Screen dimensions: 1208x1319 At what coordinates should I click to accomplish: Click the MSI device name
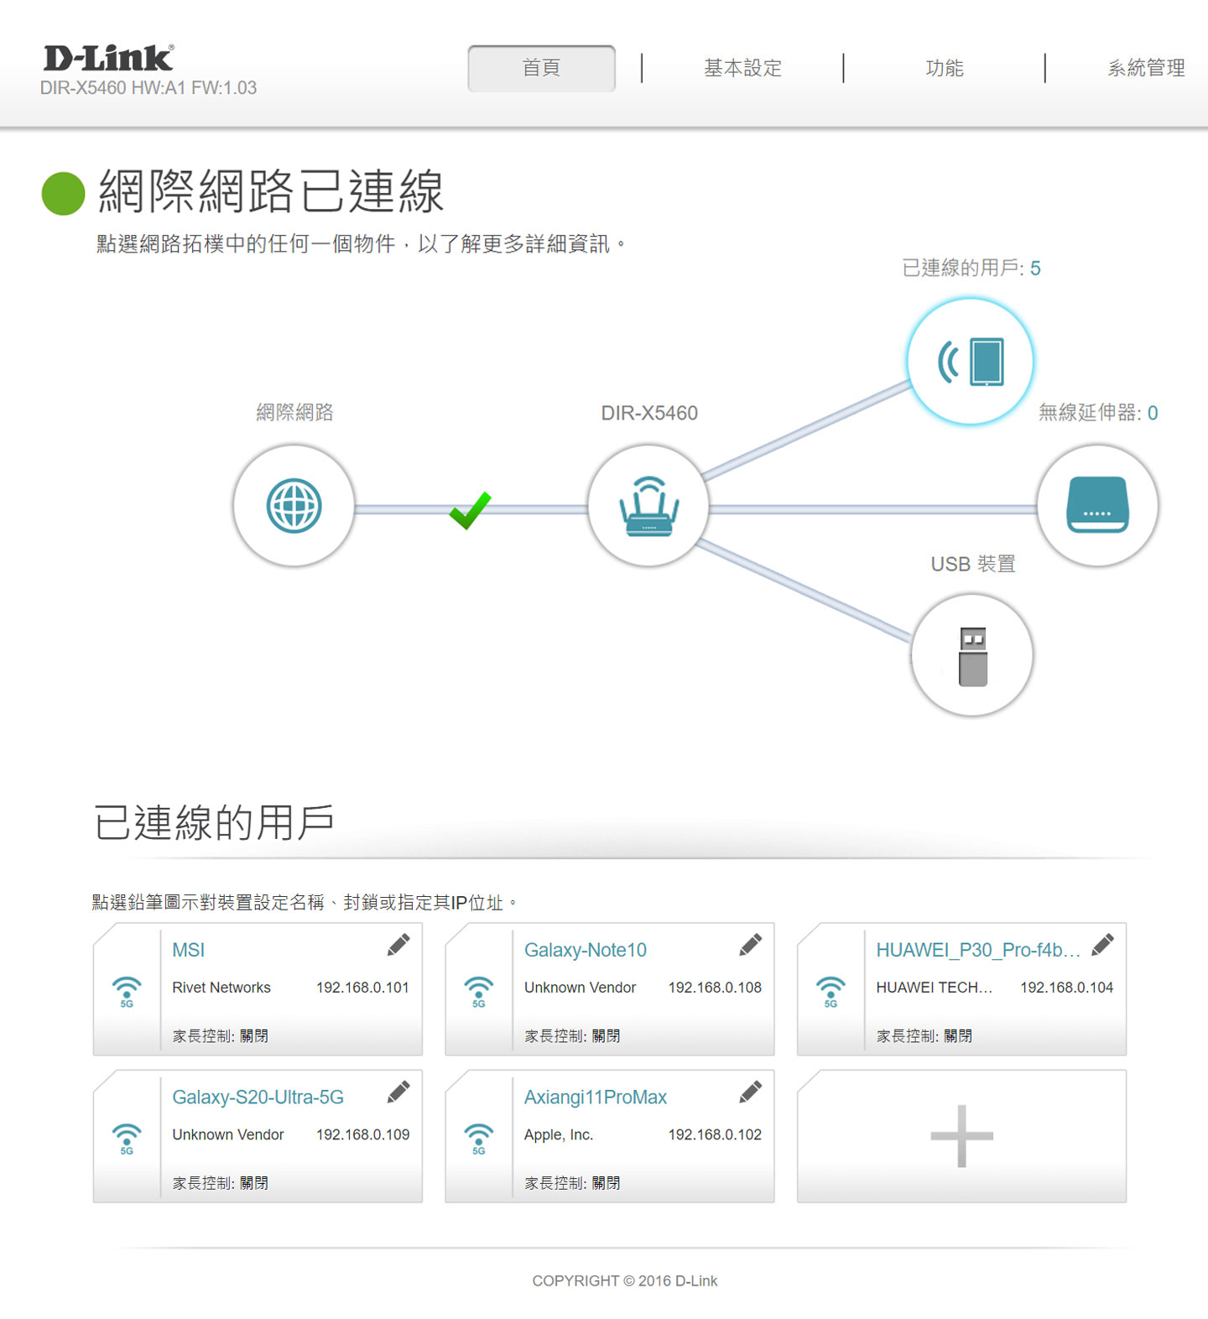coord(188,950)
